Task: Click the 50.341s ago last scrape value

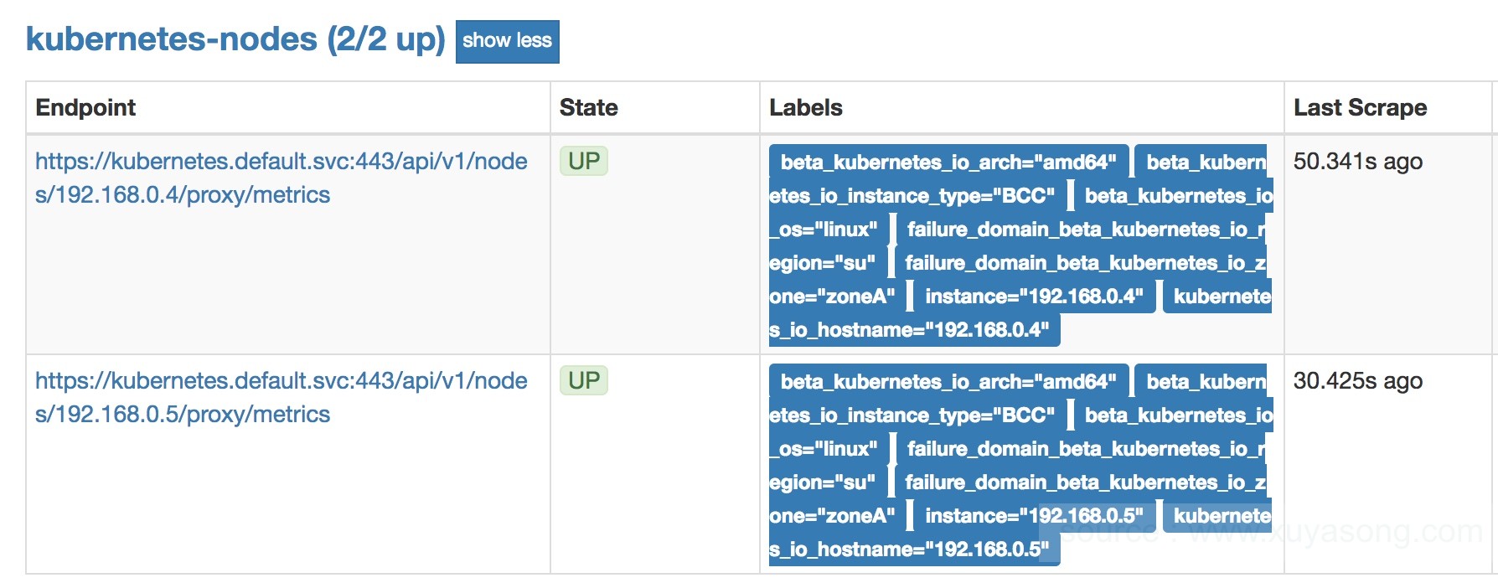Action: point(1358,161)
